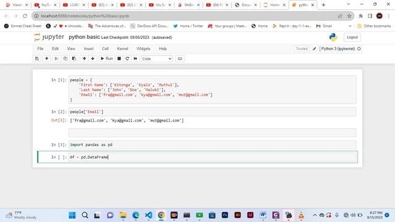
Task: Click the kernel idle circle indicator
Action: click(x=359, y=49)
